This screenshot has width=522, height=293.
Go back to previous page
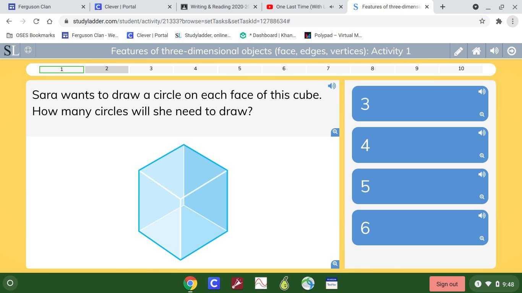9,21
